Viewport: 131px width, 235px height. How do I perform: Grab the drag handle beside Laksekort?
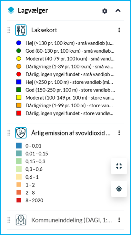point(9,30)
